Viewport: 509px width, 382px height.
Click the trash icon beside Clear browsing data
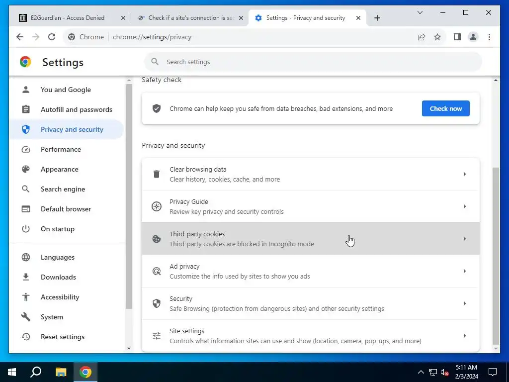[157, 174]
